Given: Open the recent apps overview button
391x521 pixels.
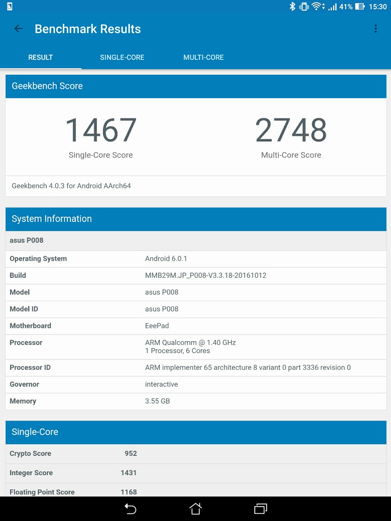Looking at the screenshot, I should click(x=261, y=509).
